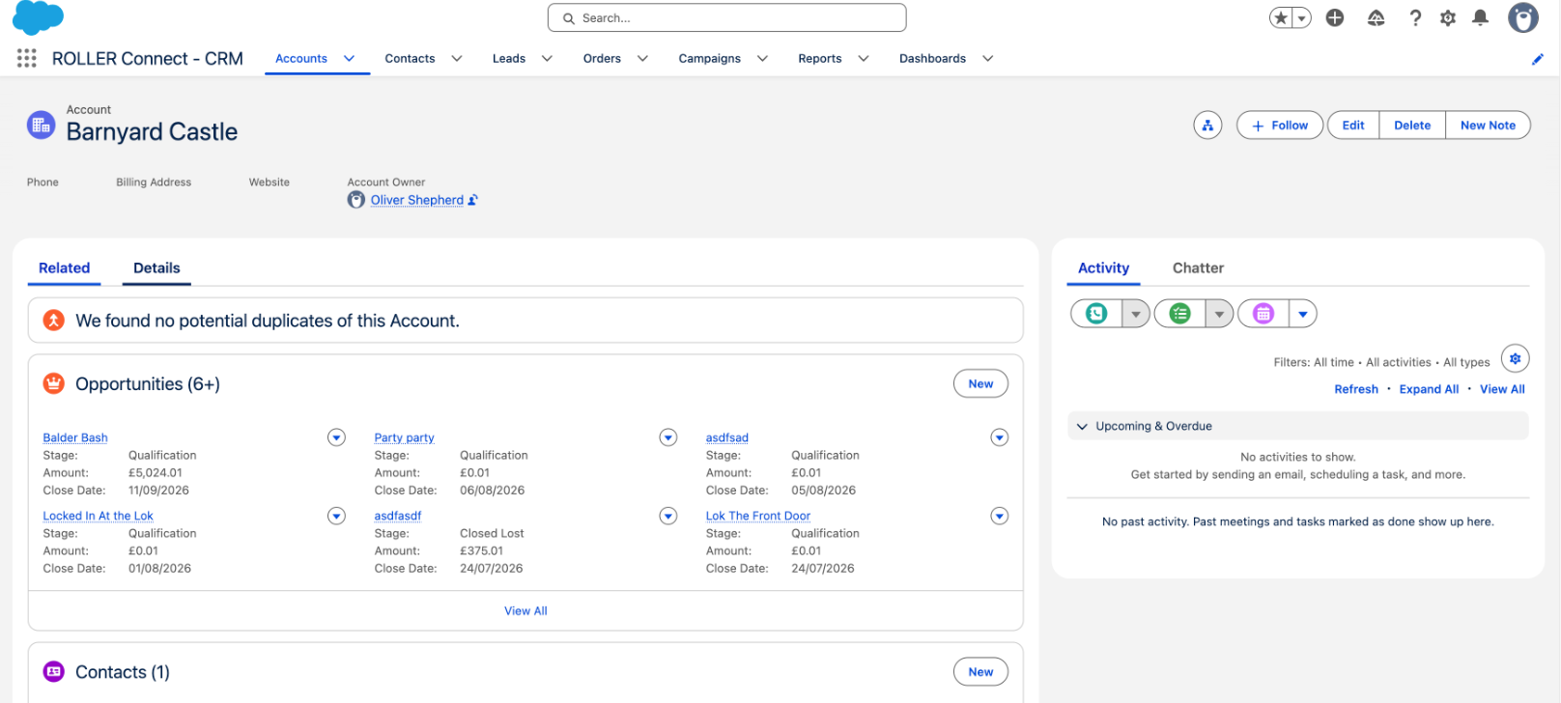Go to the Campaigns tab
The width and height of the screenshot is (1561, 703).
pos(710,59)
